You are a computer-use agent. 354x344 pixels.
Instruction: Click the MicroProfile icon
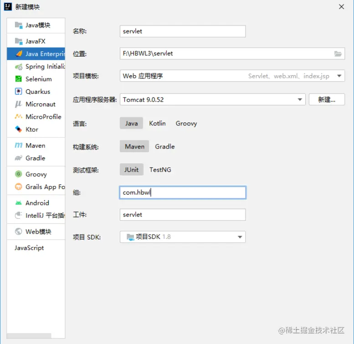click(19, 117)
